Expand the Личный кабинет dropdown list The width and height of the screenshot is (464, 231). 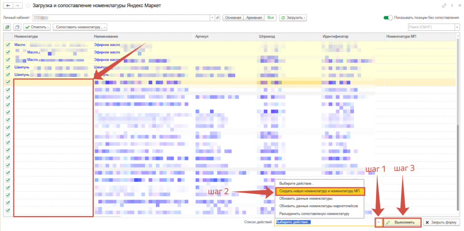212,18
